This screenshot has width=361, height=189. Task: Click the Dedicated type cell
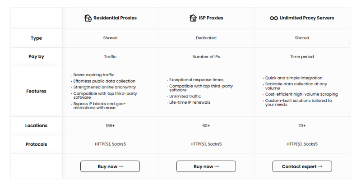coord(206,38)
